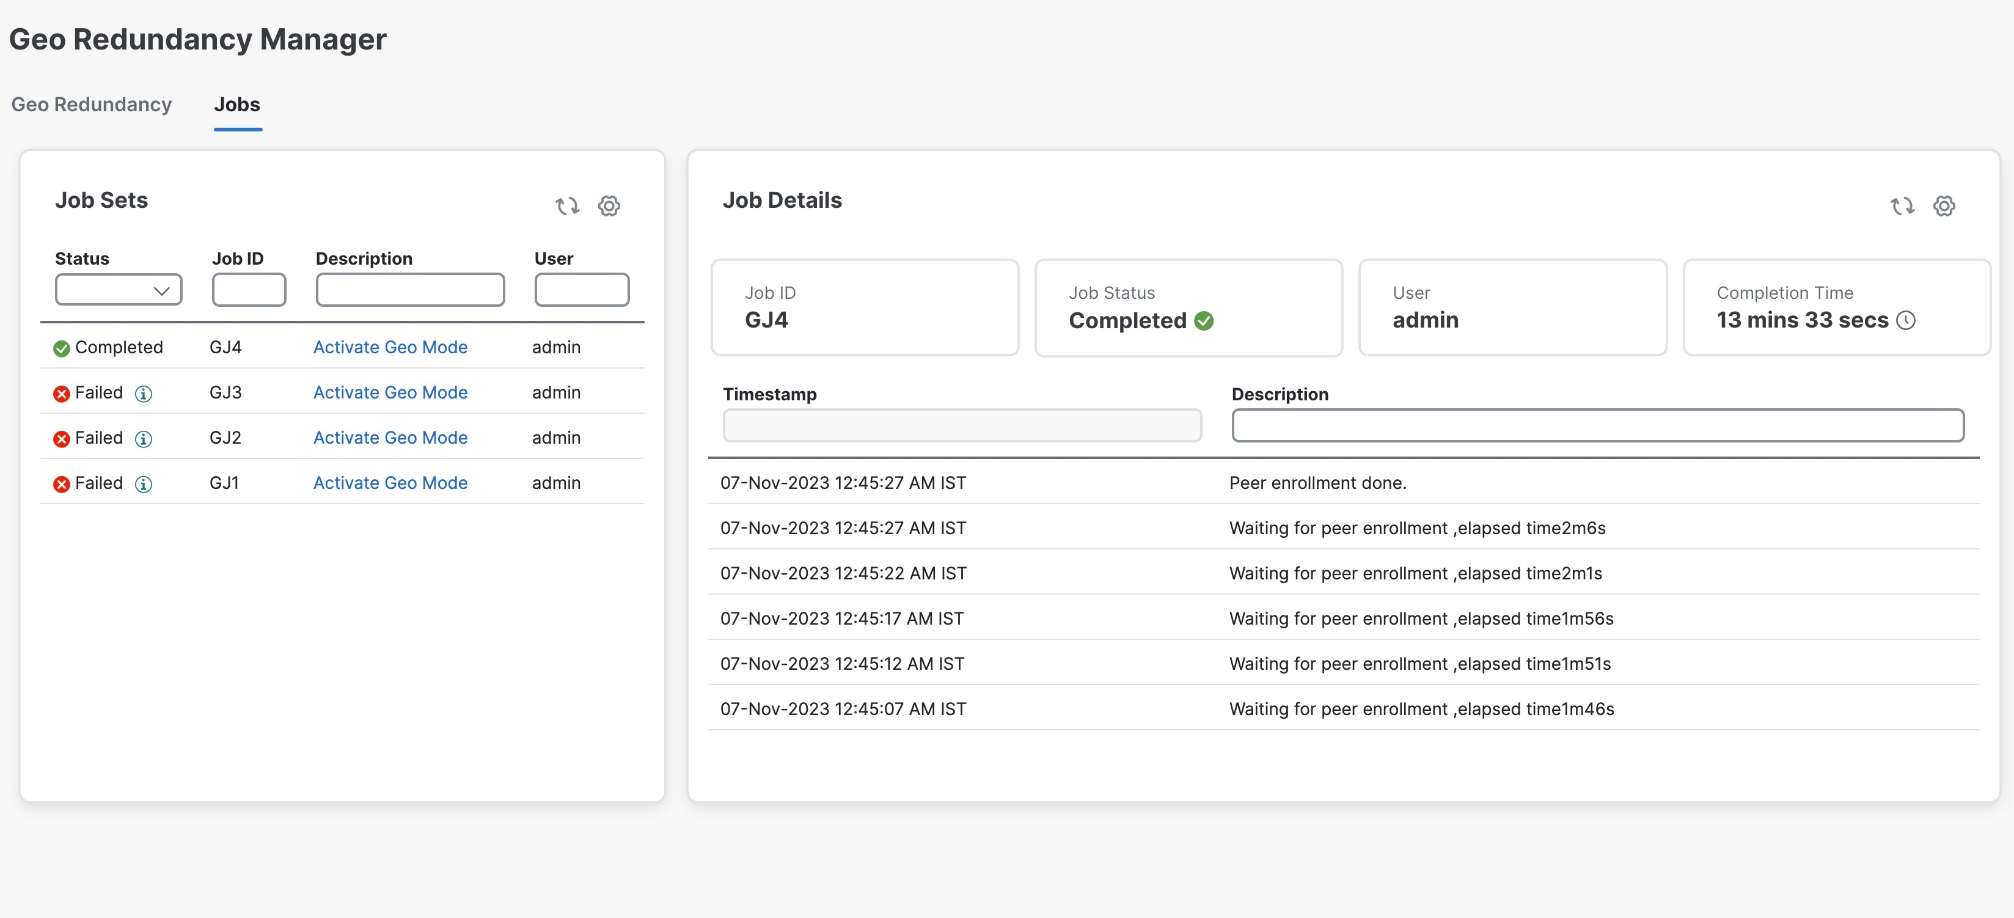Click the Completion Time clock icon
The height and width of the screenshot is (918, 2014).
tap(1906, 321)
